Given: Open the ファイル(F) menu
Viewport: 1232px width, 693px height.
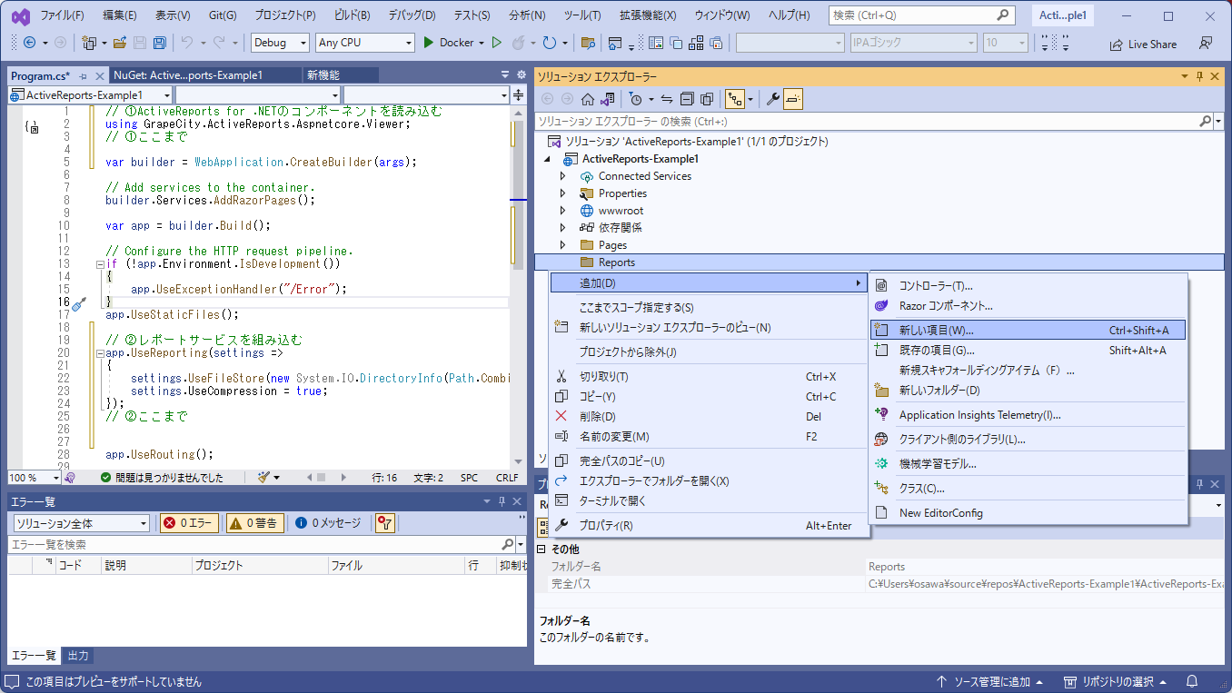Looking at the screenshot, I should pyautogui.click(x=63, y=15).
